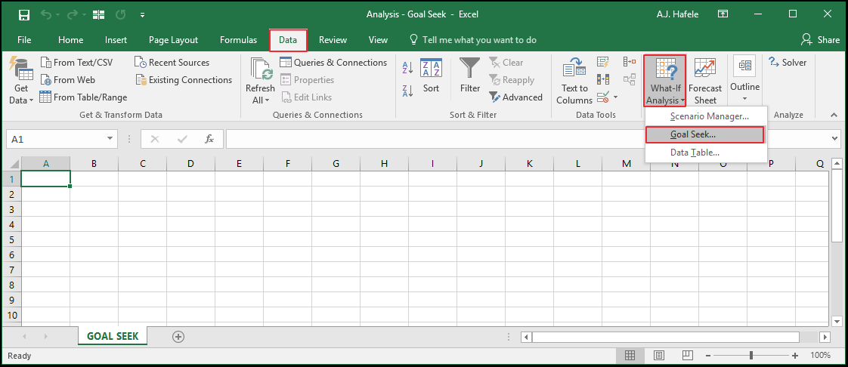Open the Customize Quick Access Toolbar dropdown
Viewport: 848px width, 367px height.
(x=142, y=15)
